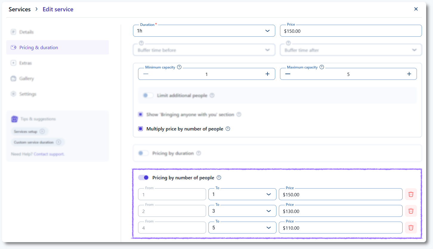Increase Maximum capacity with plus button
This screenshot has width=433, height=249.
tap(409, 74)
